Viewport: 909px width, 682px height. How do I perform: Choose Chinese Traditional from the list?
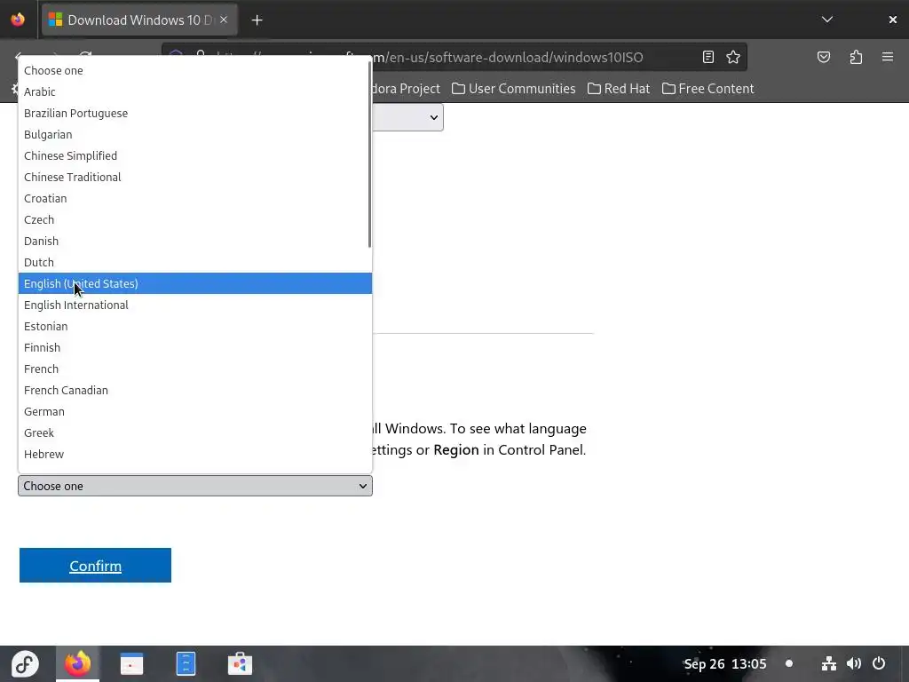[194, 178]
